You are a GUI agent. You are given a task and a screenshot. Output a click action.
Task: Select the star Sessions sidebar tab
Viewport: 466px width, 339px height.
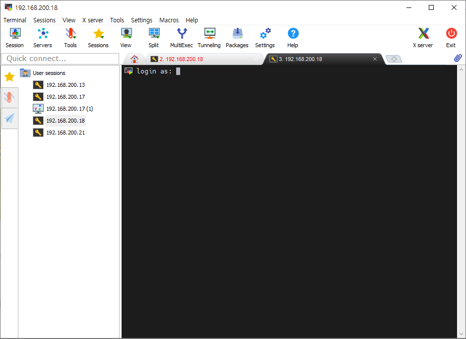[9, 76]
